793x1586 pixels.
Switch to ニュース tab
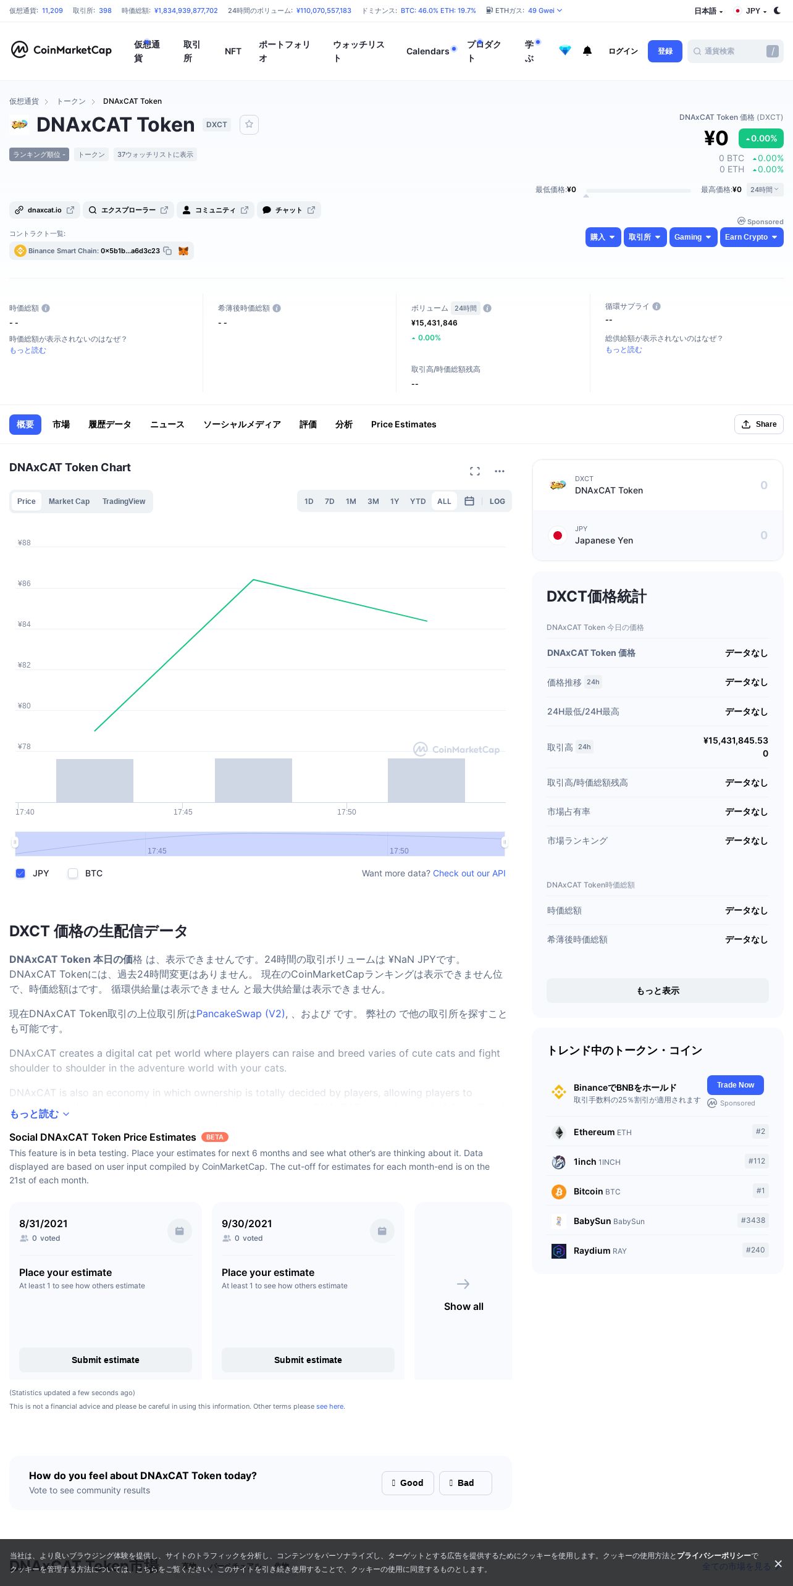(x=167, y=424)
